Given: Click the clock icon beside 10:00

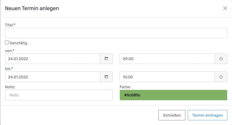Looking at the screenshot, I should (x=221, y=77).
